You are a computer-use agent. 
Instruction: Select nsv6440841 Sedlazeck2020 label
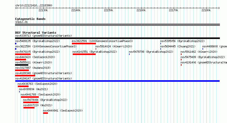point(63,111)
